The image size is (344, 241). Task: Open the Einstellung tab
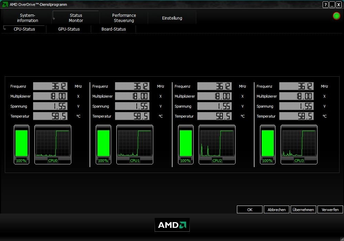click(172, 18)
